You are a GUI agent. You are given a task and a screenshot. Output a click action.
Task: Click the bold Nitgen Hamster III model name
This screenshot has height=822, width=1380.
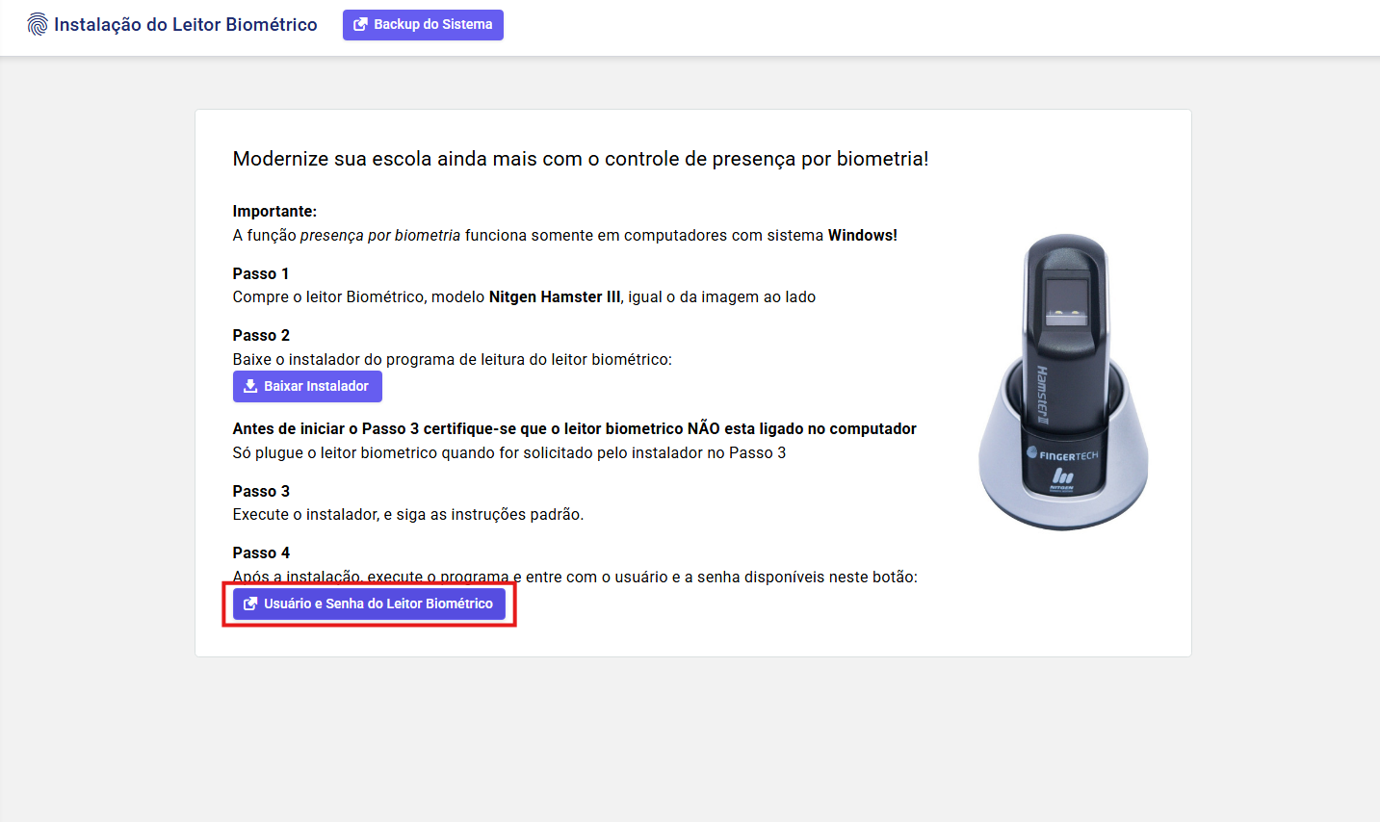554,297
